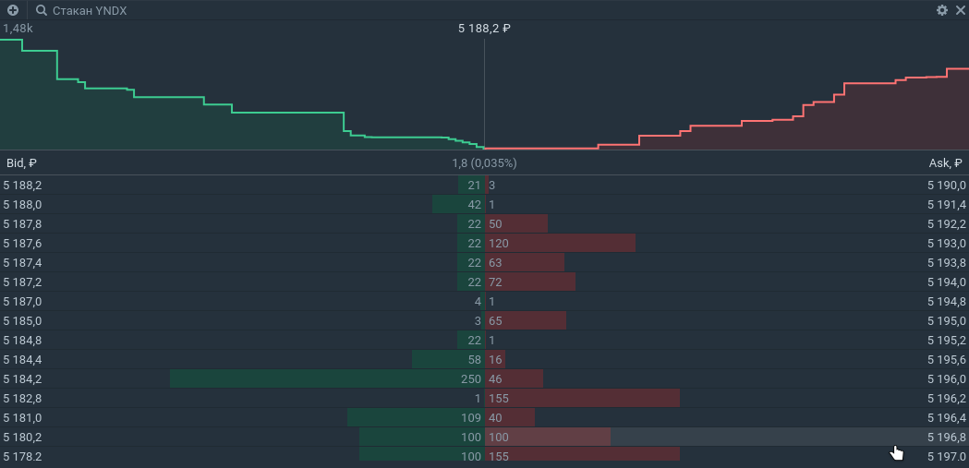Click the Bid, ₽ column header
The image size is (969, 468).
[x=21, y=163]
